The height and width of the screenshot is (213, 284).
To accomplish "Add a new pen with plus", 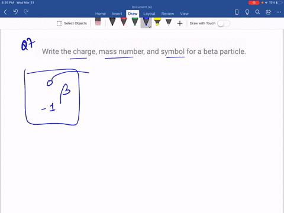I will pyautogui.click(x=180, y=24).
